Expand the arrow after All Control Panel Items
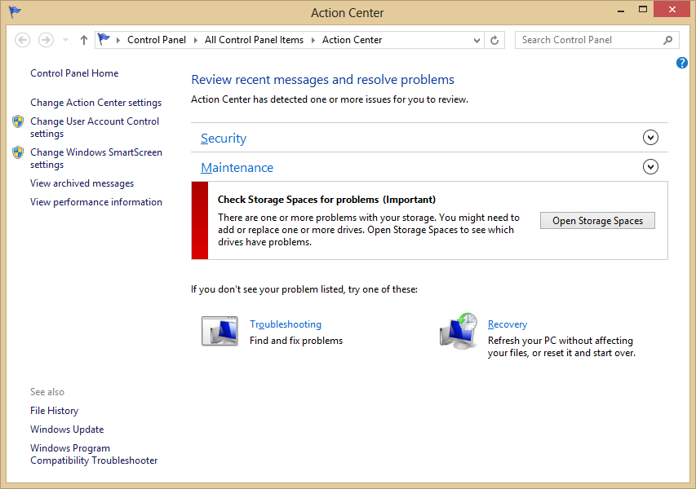Screen dimensions: 696x489 [x=313, y=40]
